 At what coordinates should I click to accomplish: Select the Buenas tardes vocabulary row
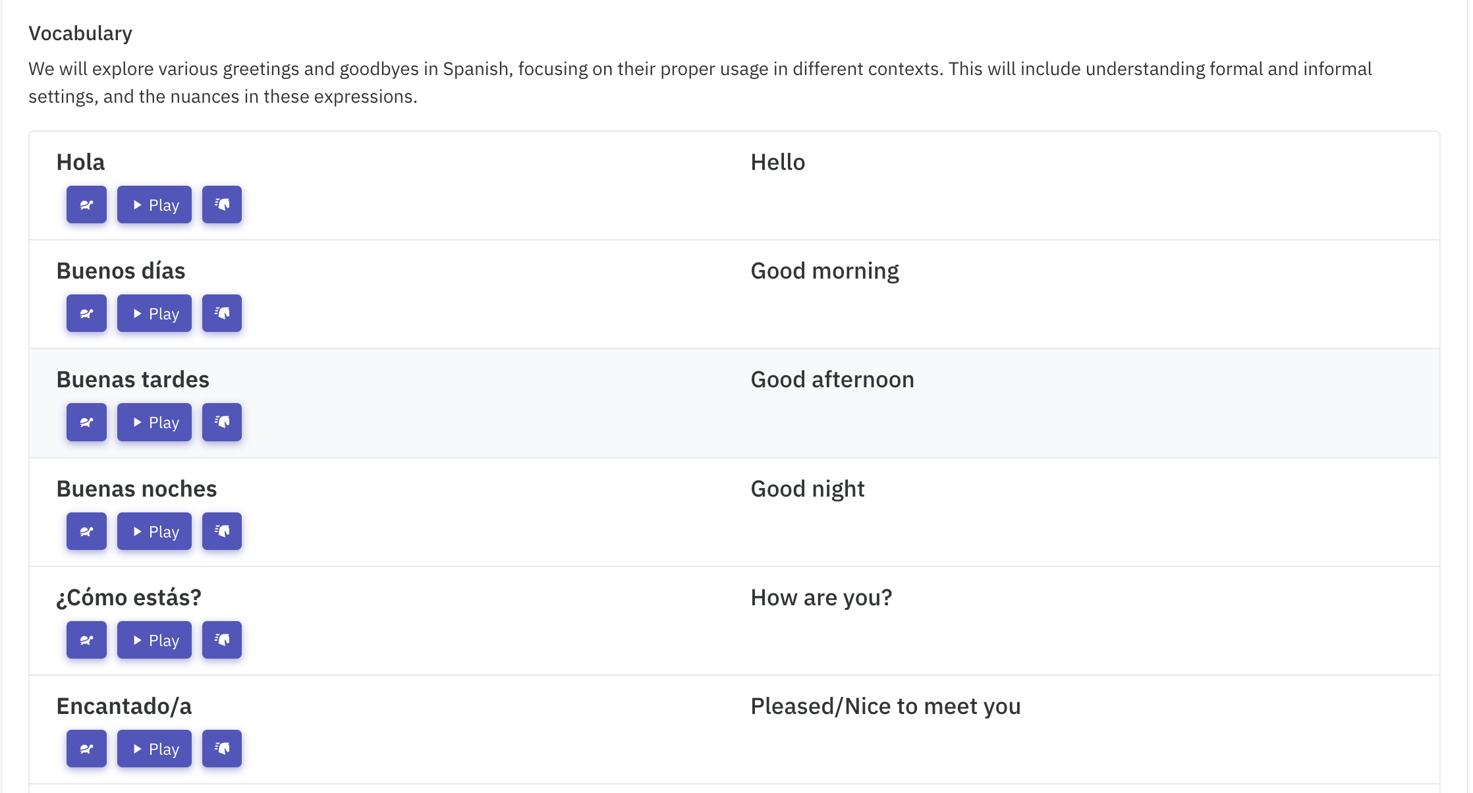(x=735, y=403)
